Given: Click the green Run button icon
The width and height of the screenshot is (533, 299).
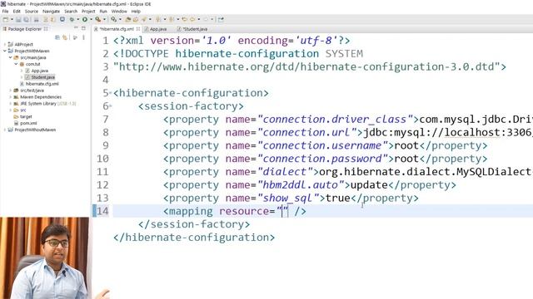Looking at the screenshot, I should point(85,19).
